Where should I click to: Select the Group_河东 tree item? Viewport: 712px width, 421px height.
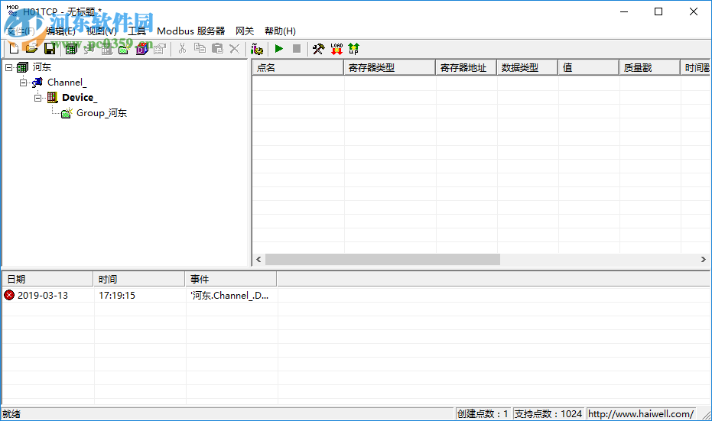(x=101, y=113)
